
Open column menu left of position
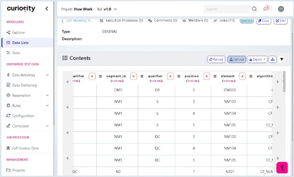tap(179, 76)
